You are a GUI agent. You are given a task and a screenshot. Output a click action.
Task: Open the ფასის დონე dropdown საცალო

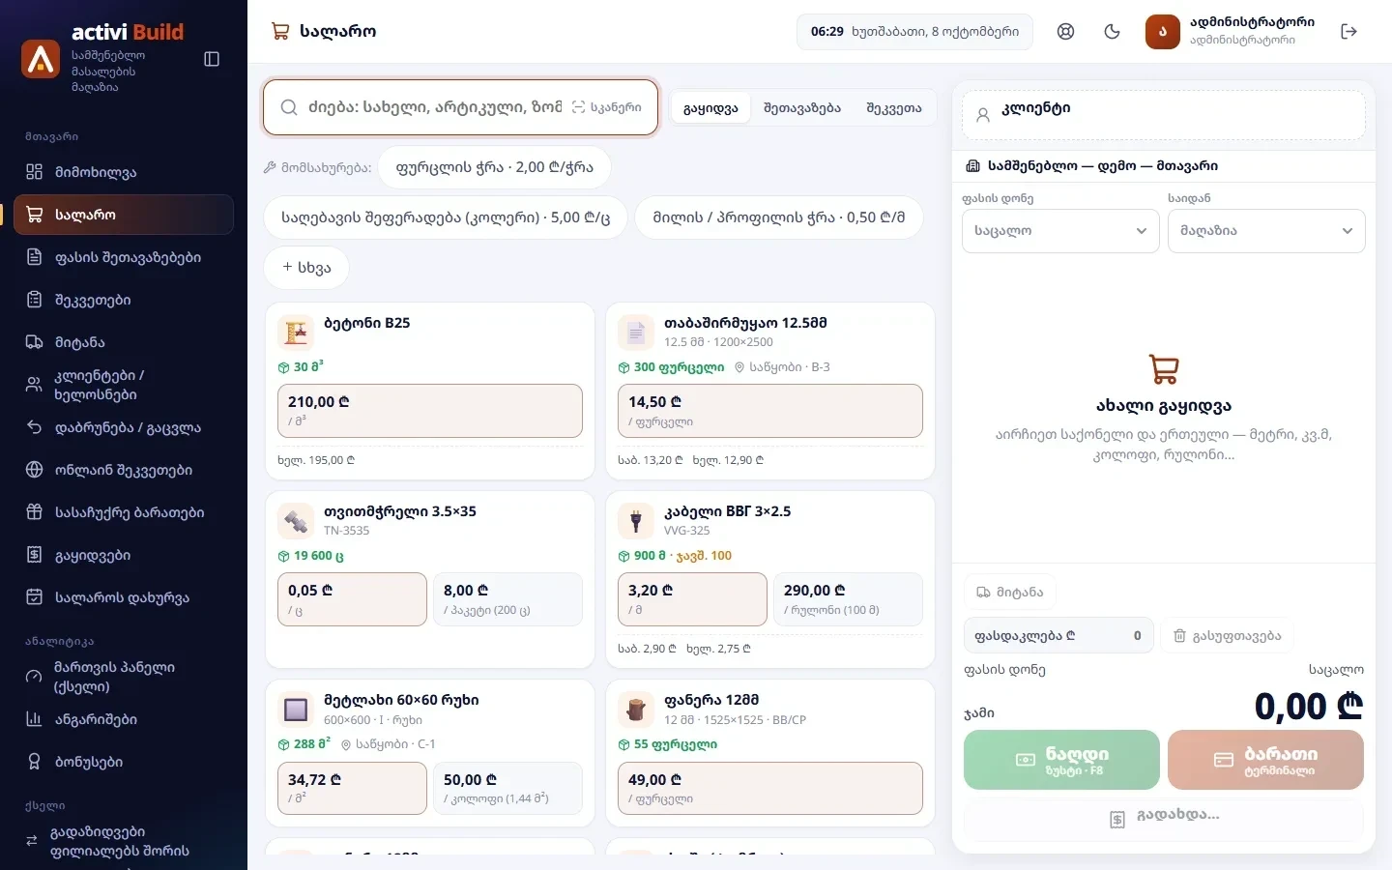(x=1060, y=231)
